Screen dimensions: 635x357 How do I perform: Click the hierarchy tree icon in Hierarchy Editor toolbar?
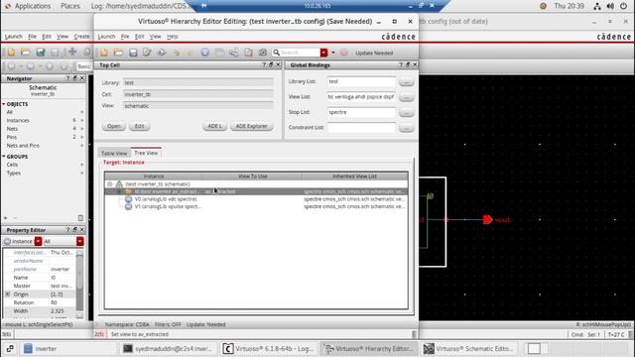click(234, 53)
